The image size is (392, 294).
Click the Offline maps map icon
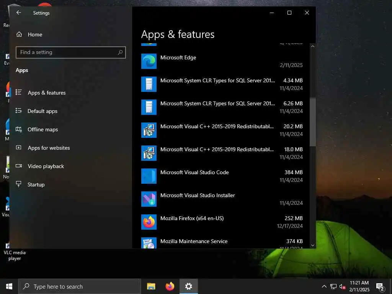[x=19, y=129]
